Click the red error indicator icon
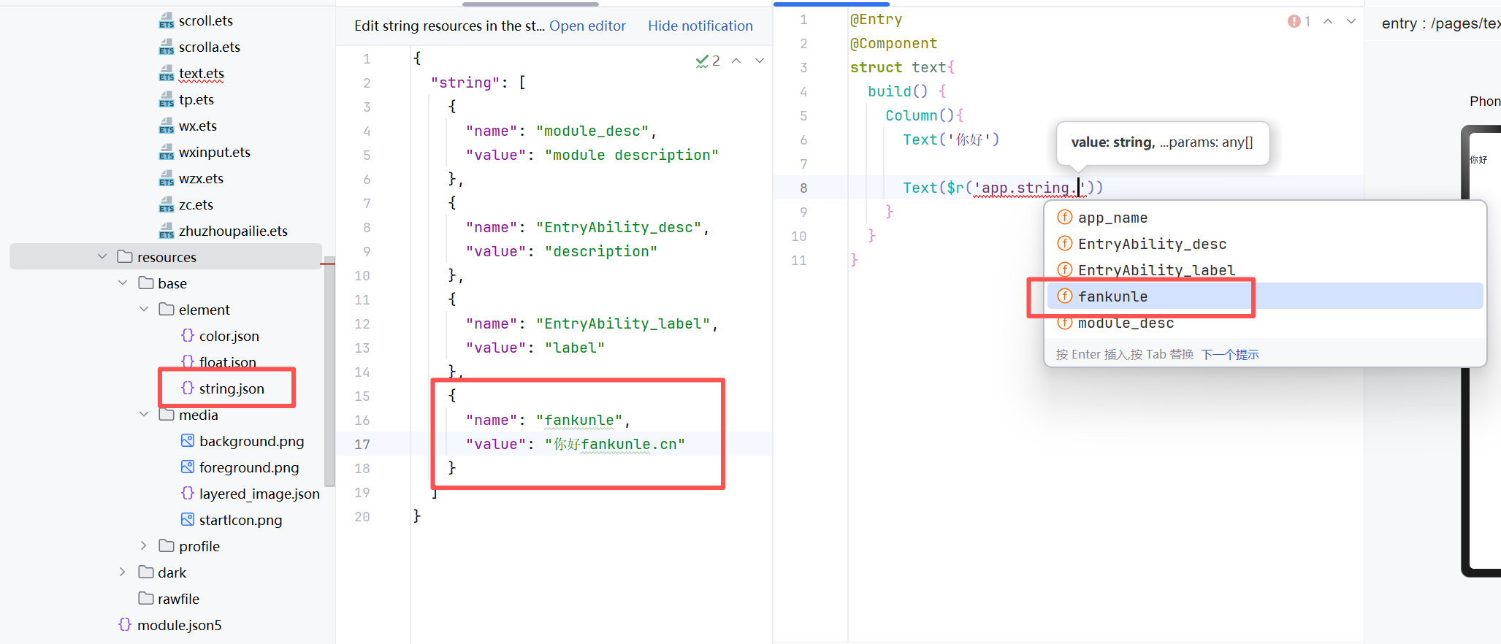Screen dimensions: 1501x644 click(x=1294, y=21)
